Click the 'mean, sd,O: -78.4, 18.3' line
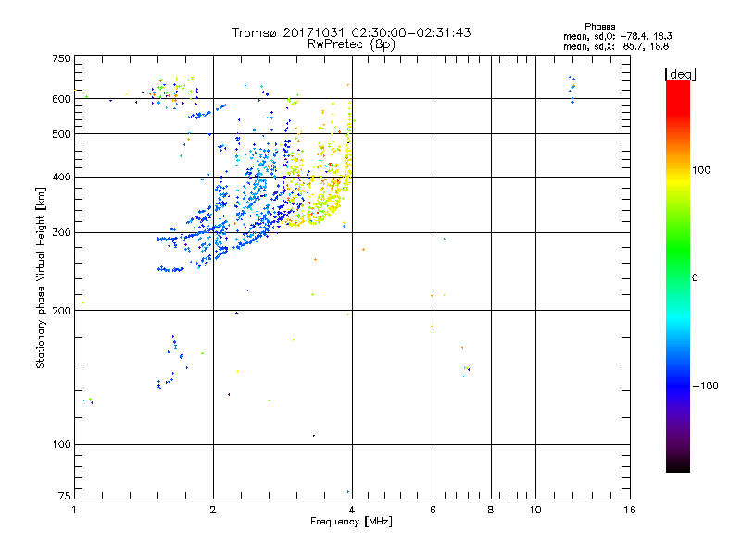 (x=618, y=36)
